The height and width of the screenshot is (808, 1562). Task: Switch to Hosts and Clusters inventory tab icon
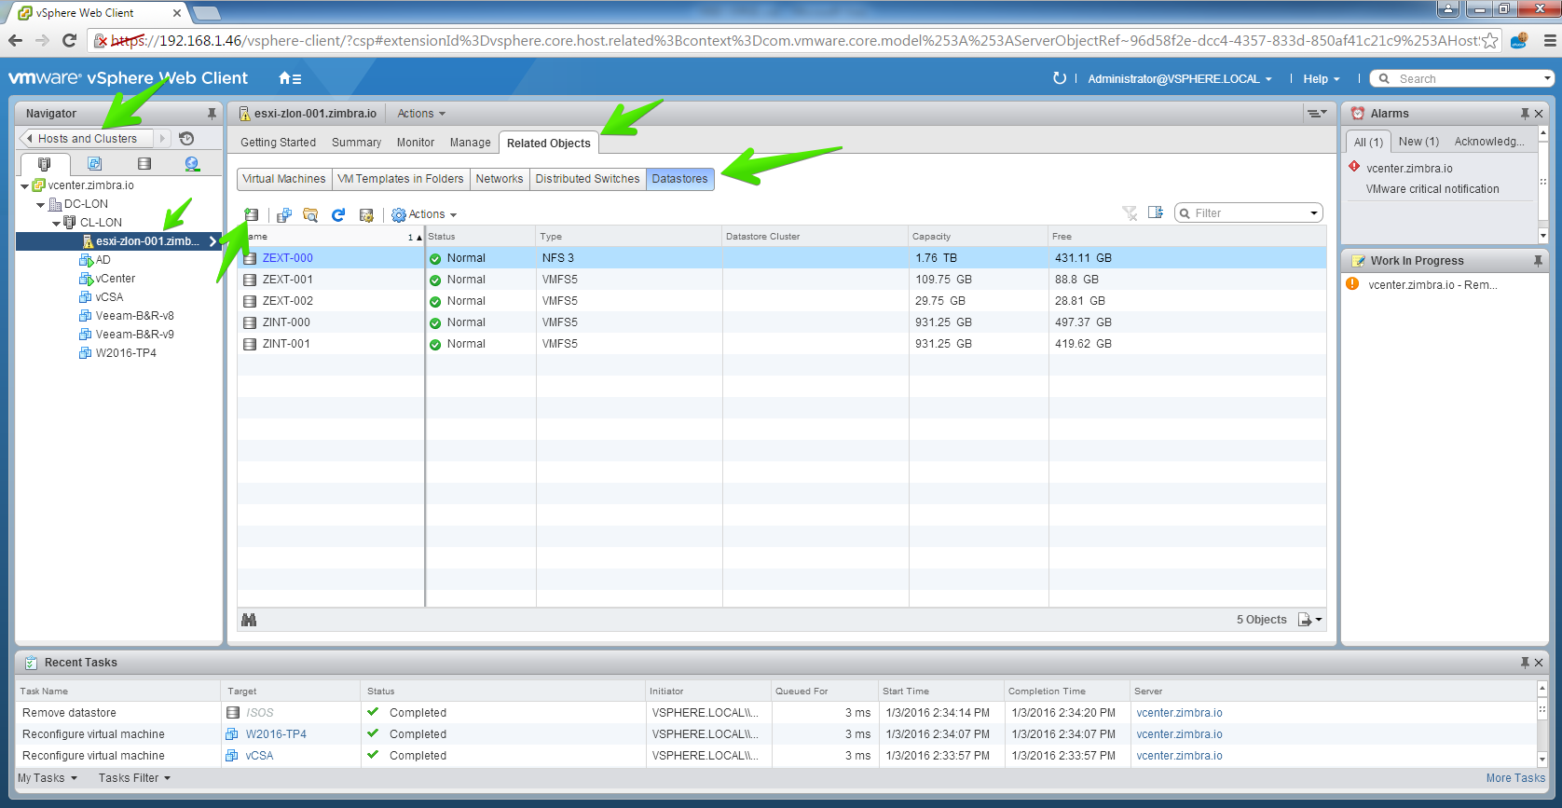44,164
